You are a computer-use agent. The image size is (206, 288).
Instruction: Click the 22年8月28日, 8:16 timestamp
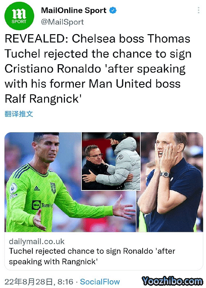point(39,282)
